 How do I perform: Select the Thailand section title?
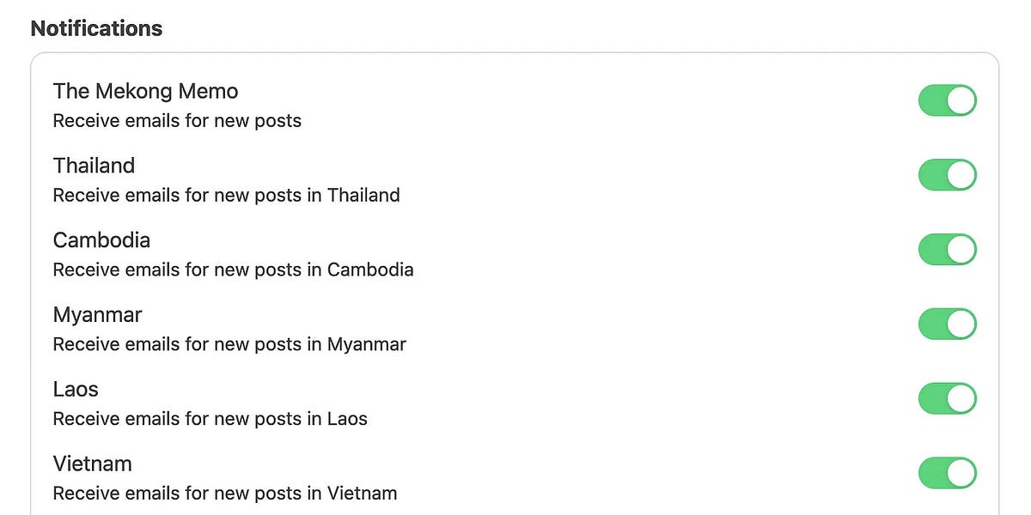(x=94, y=166)
